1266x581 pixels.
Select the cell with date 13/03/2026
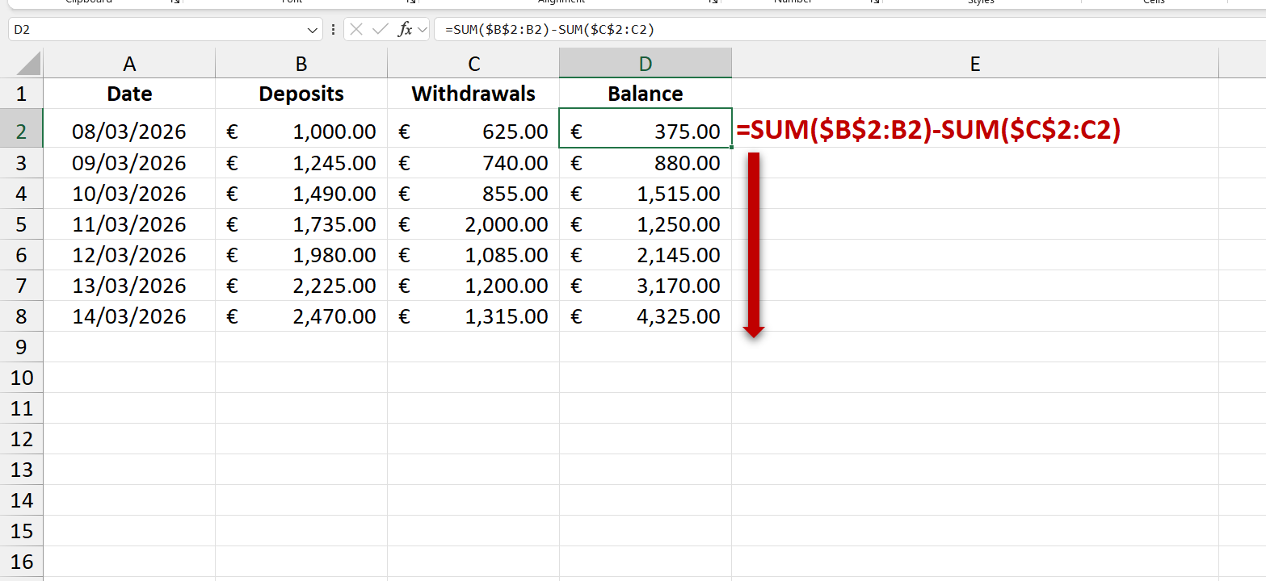point(129,286)
